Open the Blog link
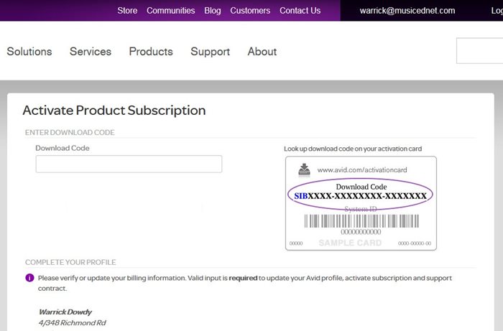Image resolution: width=503 pixels, height=331 pixels. coord(213,11)
